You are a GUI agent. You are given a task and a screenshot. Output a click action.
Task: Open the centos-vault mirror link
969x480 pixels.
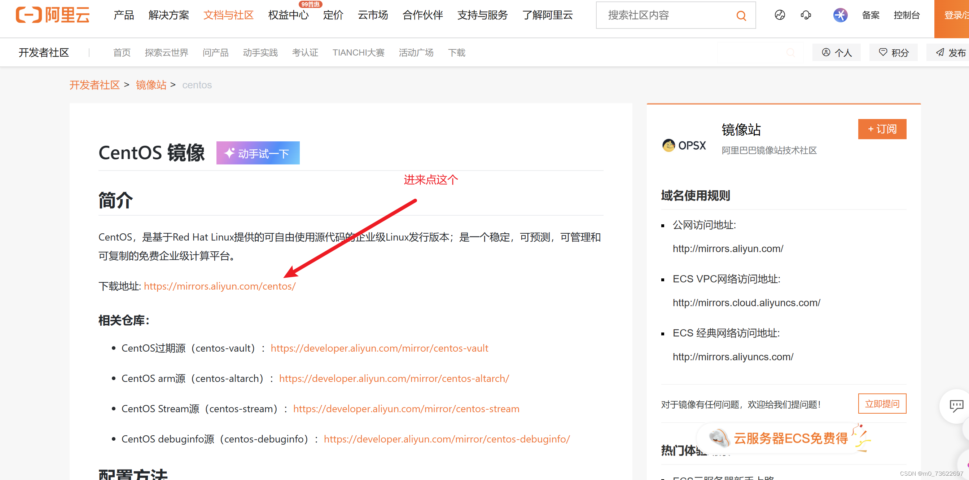(x=379, y=348)
